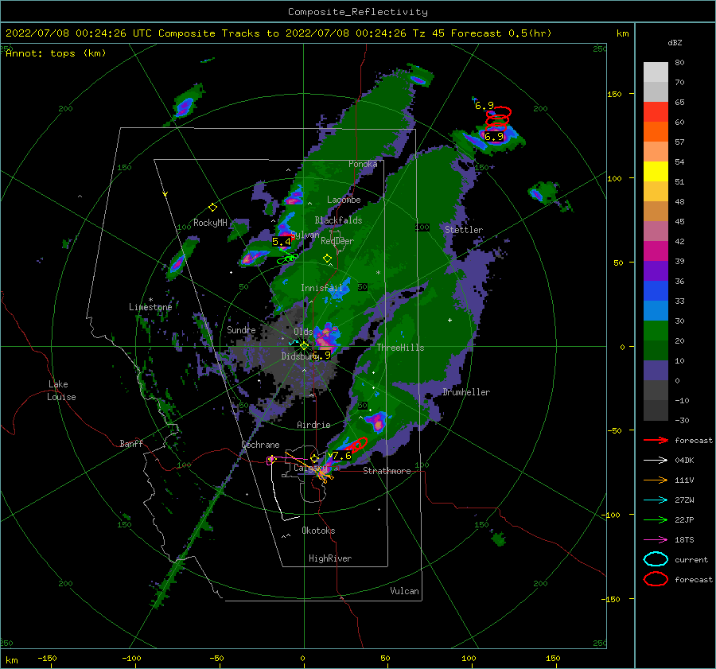Click the Limestone label
This screenshot has height=669, width=716.
tap(150, 307)
